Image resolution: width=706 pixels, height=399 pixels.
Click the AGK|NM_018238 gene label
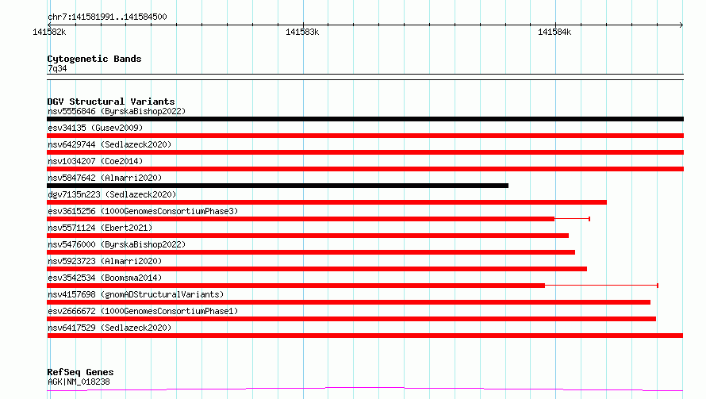coord(79,382)
